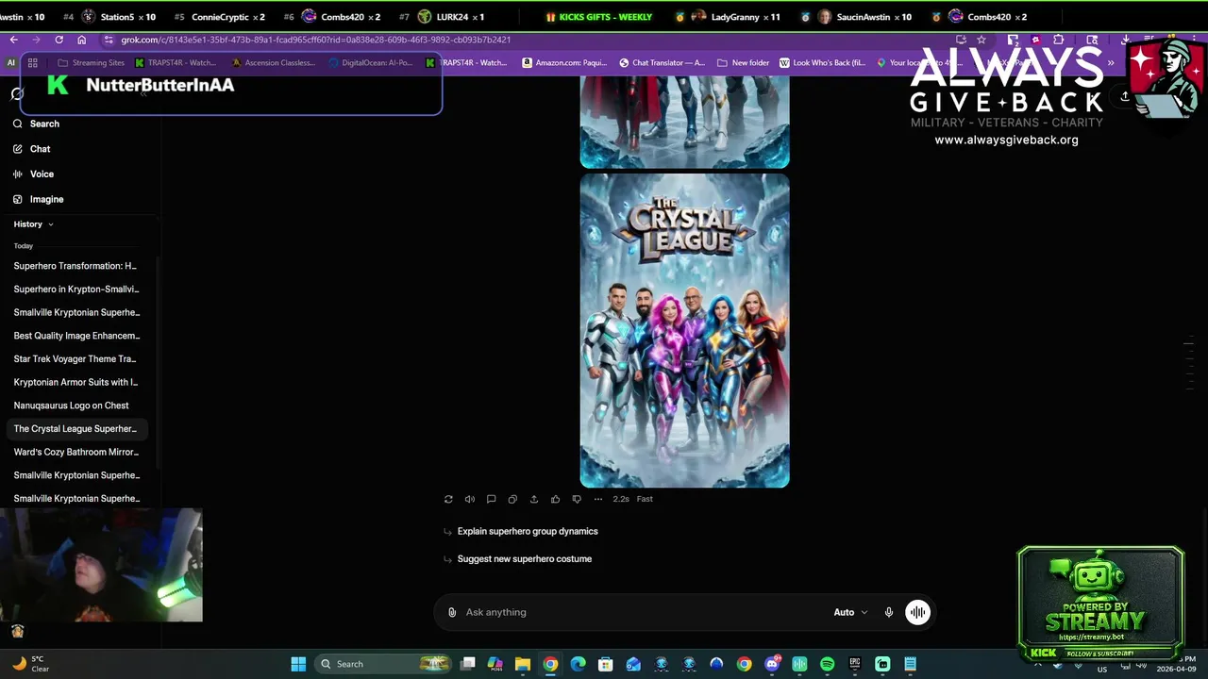Open Ascension Classless bookmark
Image resolution: width=1208 pixels, height=679 pixels.
pyautogui.click(x=274, y=63)
